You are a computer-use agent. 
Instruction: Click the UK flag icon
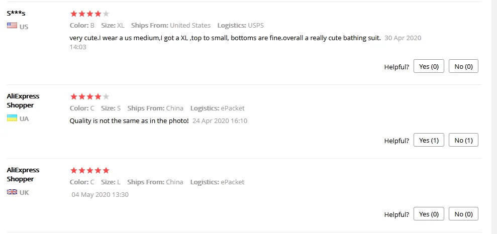click(12, 192)
